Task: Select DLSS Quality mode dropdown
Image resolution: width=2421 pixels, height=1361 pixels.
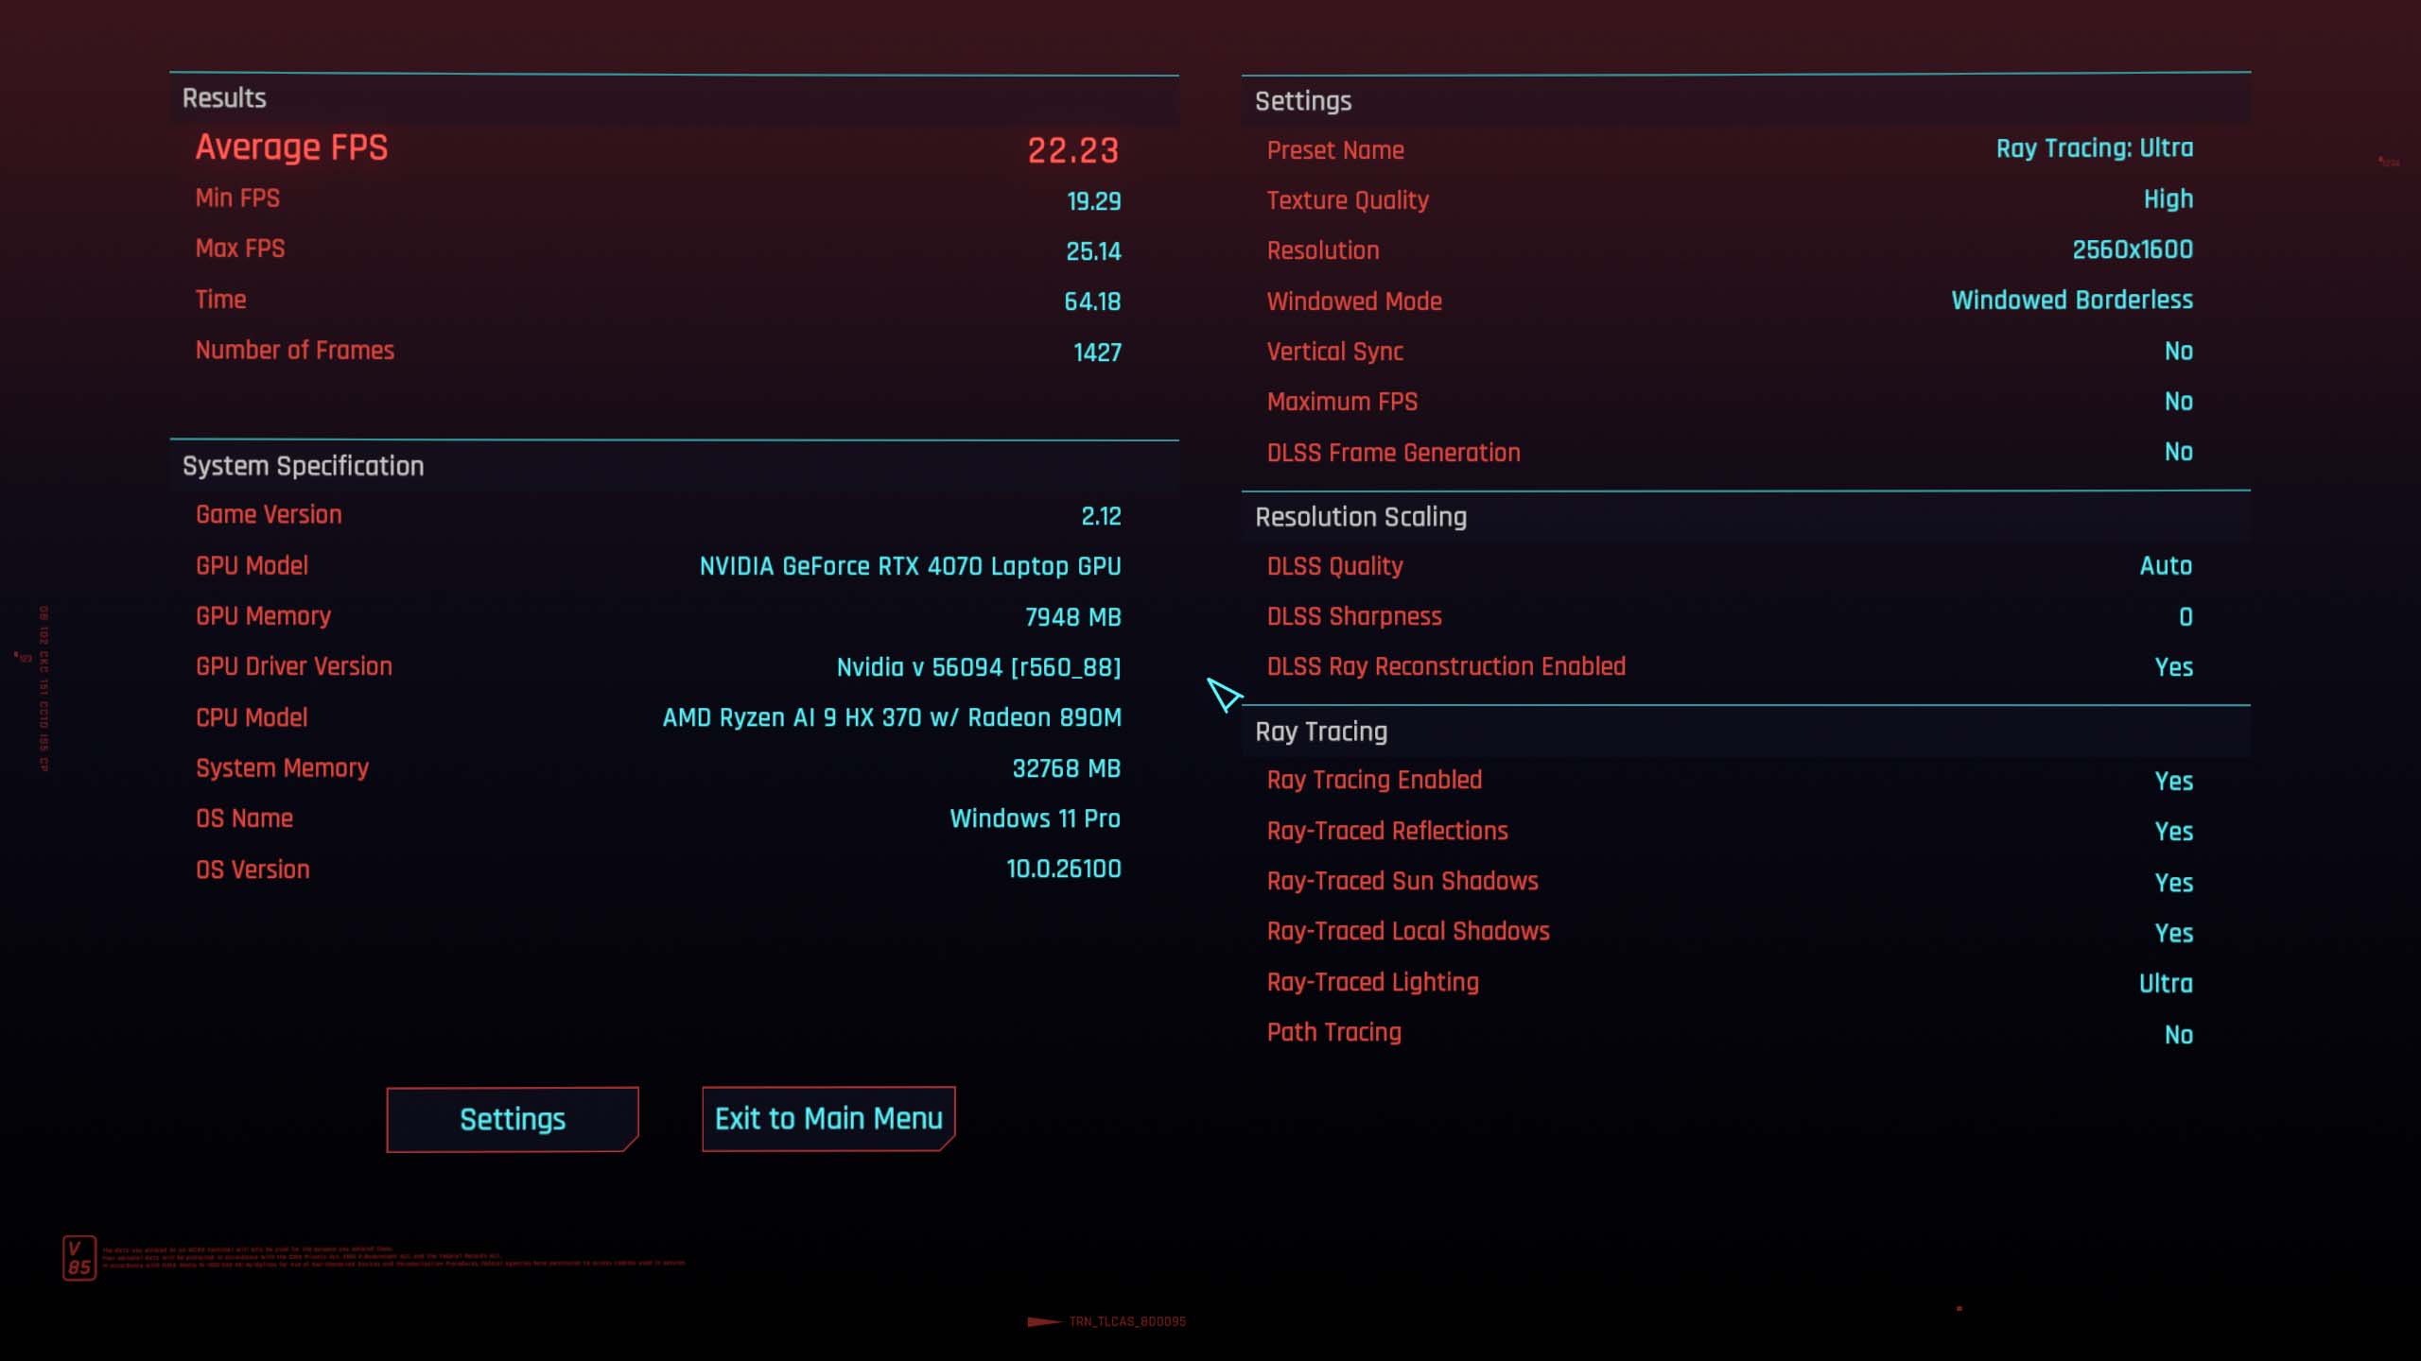Action: coord(2167,565)
